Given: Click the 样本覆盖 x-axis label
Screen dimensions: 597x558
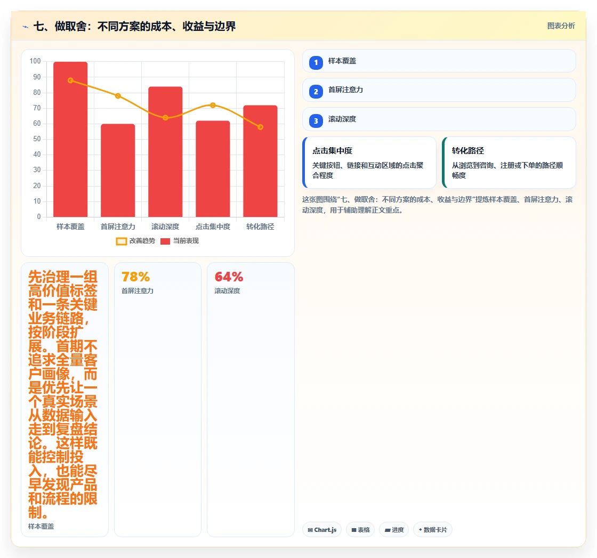Looking at the screenshot, I should (70, 227).
